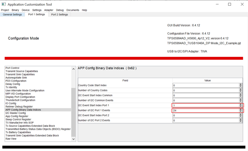Screen dimensions: 248x151
Task: Switch to Port 2 Settings tab
Action: (60, 15)
